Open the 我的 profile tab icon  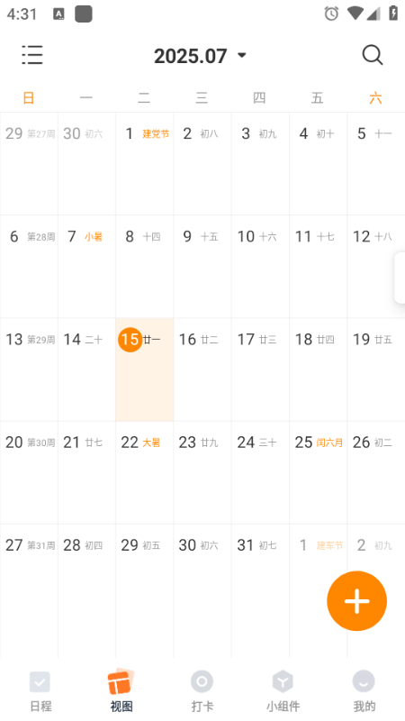(x=364, y=681)
